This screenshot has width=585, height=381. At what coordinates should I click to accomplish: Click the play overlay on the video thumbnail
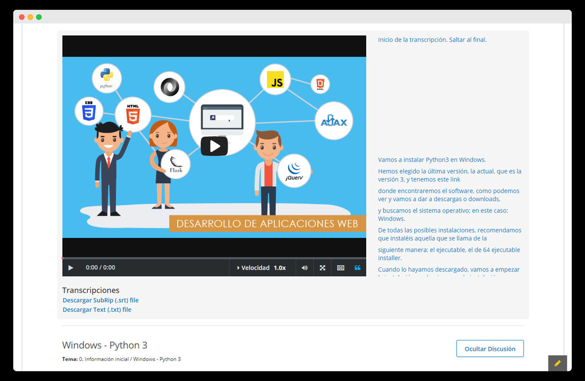click(214, 146)
